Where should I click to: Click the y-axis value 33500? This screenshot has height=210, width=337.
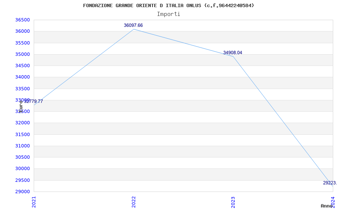[22, 89]
